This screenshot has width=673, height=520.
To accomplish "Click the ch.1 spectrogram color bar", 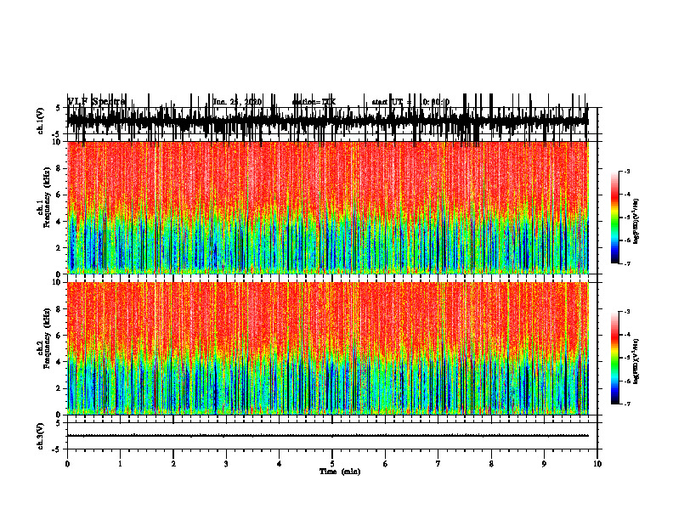I will click(x=615, y=218).
